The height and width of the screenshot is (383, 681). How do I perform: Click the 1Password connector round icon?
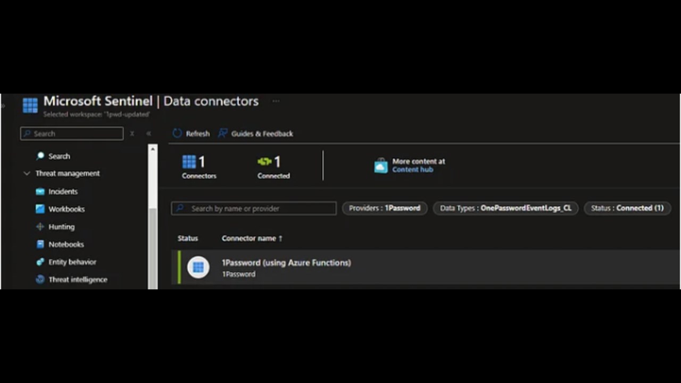(198, 268)
